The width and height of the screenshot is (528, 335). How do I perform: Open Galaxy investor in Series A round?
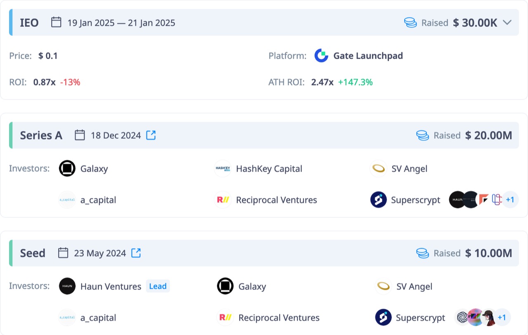point(94,169)
